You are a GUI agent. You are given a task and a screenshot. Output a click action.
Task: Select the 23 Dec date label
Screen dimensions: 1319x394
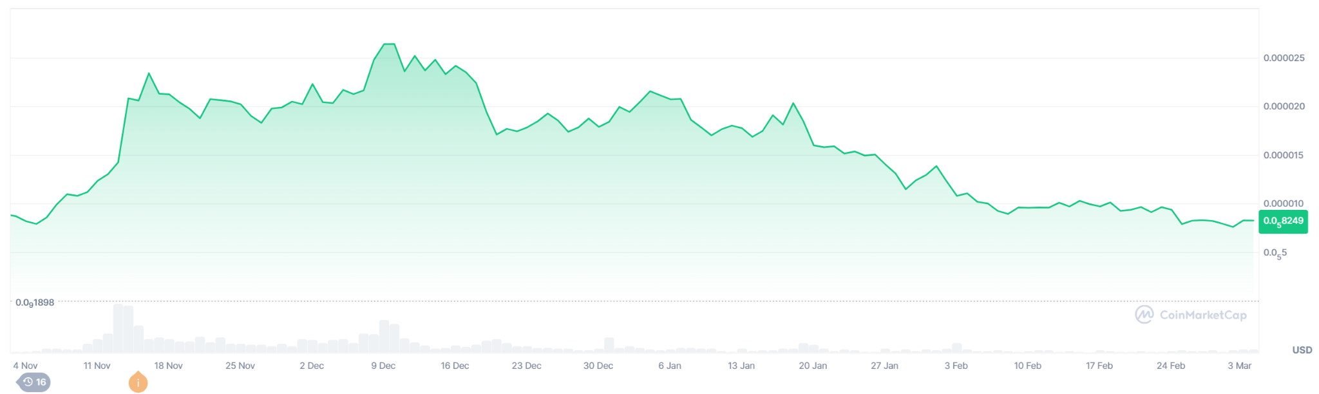[x=526, y=366]
